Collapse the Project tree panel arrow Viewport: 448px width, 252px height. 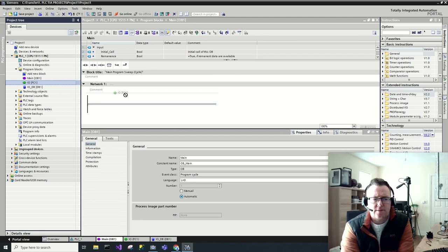[x=77, y=20]
